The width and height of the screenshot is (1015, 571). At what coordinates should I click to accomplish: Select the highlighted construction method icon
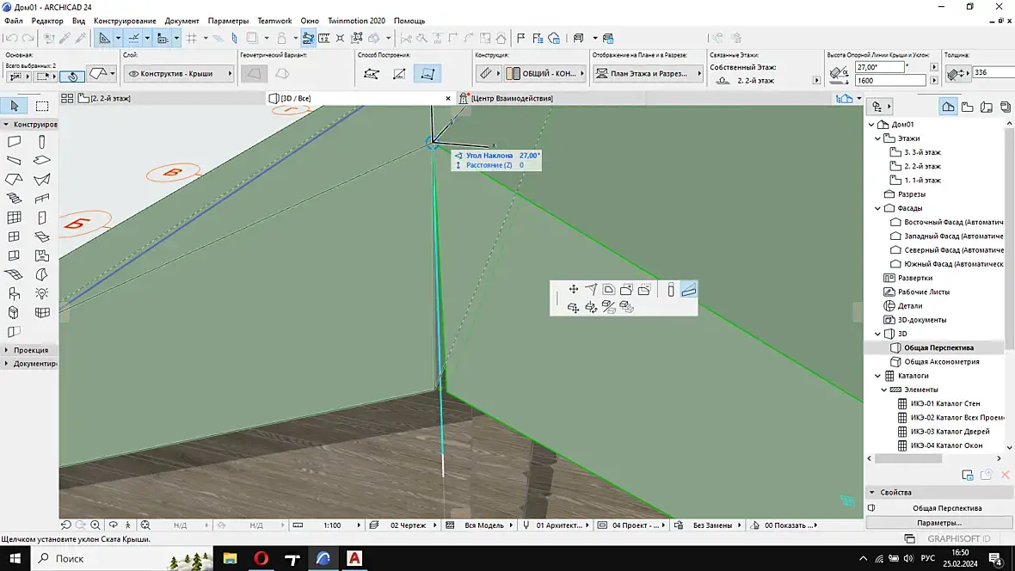point(428,74)
